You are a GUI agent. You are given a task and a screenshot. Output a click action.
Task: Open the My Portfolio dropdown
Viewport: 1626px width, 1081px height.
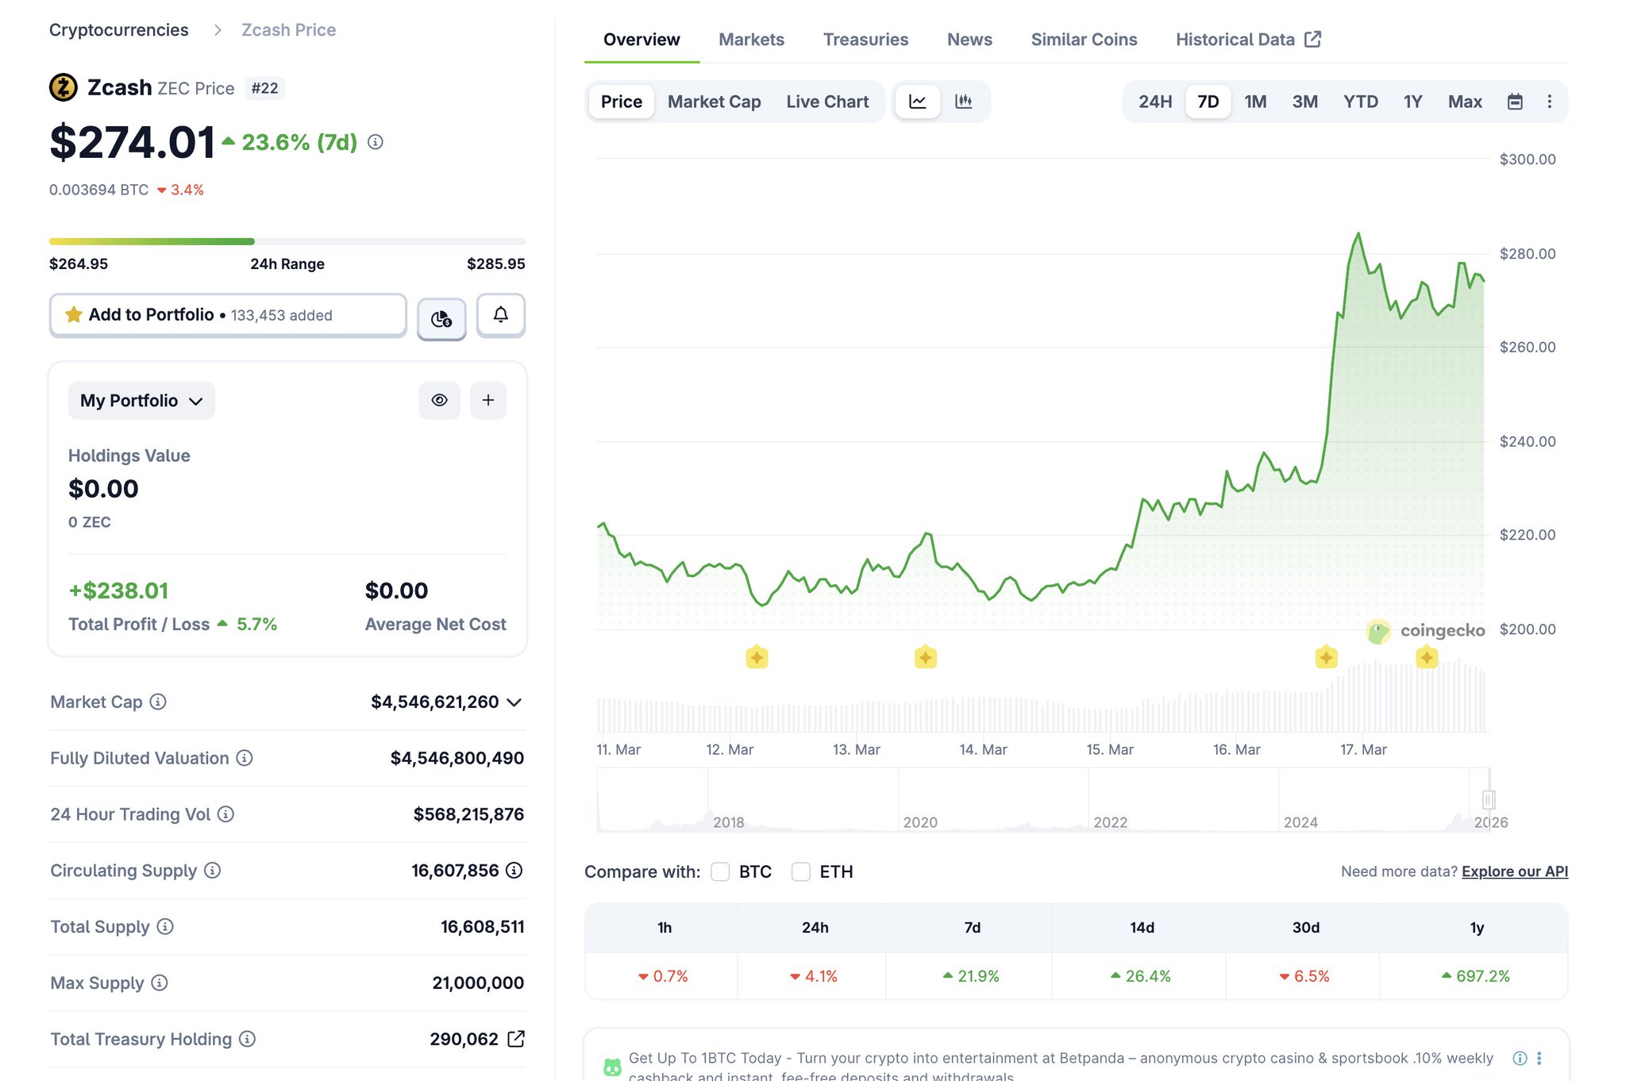point(141,401)
